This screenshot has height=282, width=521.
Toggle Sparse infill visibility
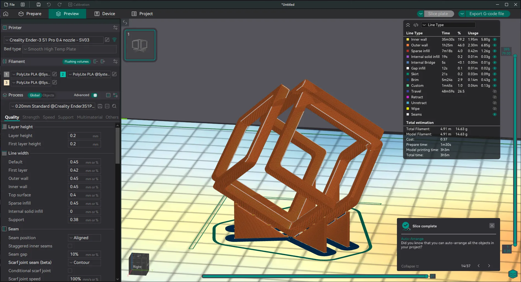495,51
